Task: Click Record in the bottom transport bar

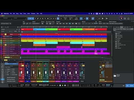Action: click(65, 85)
